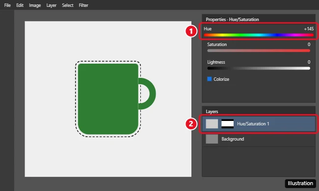Click the Layers panel title

point(212,112)
